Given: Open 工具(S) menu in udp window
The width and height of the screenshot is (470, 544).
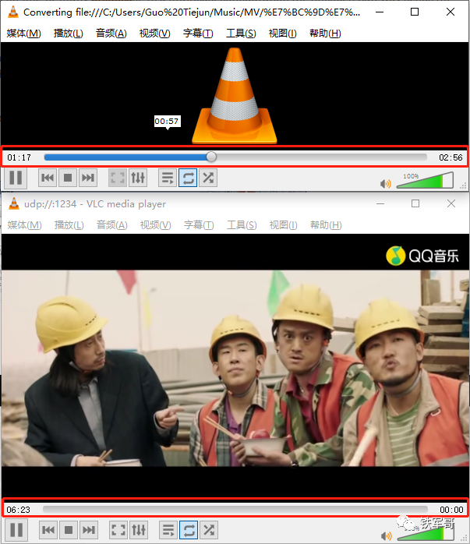Looking at the screenshot, I should [242, 225].
